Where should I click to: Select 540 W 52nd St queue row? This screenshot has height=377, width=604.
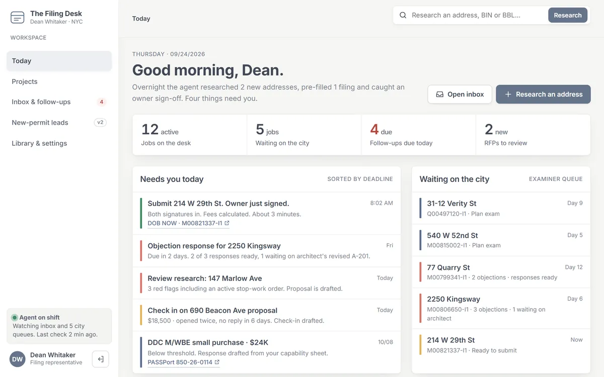click(501, 240)
